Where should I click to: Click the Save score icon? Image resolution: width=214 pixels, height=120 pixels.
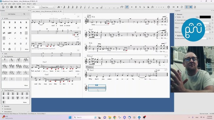pos(12,7)
